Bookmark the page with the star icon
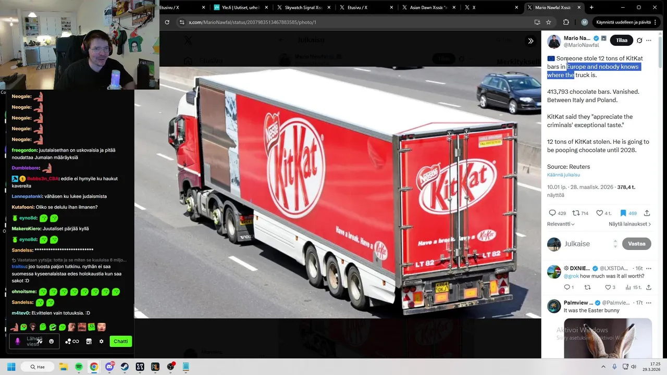Screen dimensions: 667x375 coord(549,22)
